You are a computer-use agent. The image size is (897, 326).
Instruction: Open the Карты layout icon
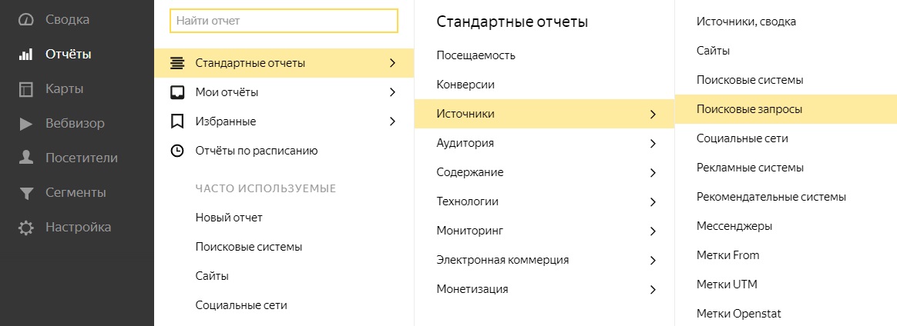(26, 89)
